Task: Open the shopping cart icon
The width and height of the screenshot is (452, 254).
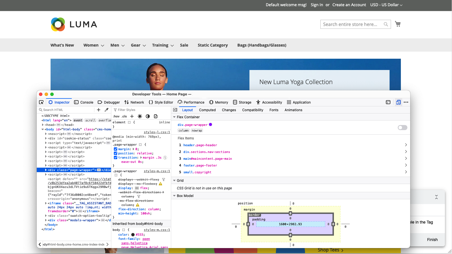Action: click(398, 24)
